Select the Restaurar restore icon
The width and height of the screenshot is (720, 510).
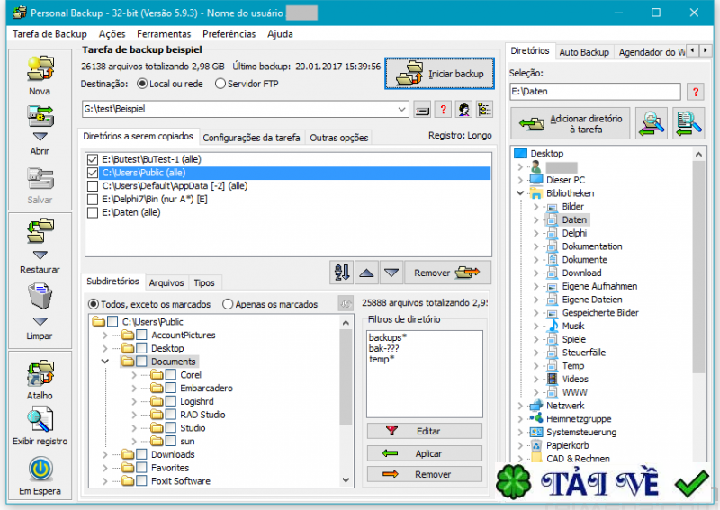pyautogui.click(x=40, y=230)
